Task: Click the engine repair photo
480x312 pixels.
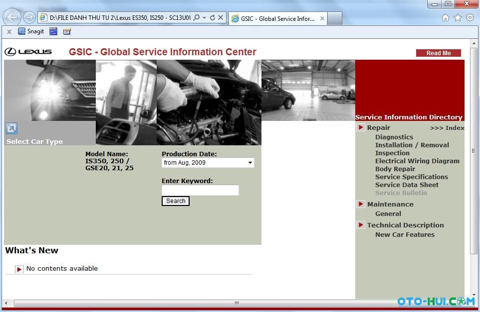Action: pyautogui.click(x=209, y=103)
